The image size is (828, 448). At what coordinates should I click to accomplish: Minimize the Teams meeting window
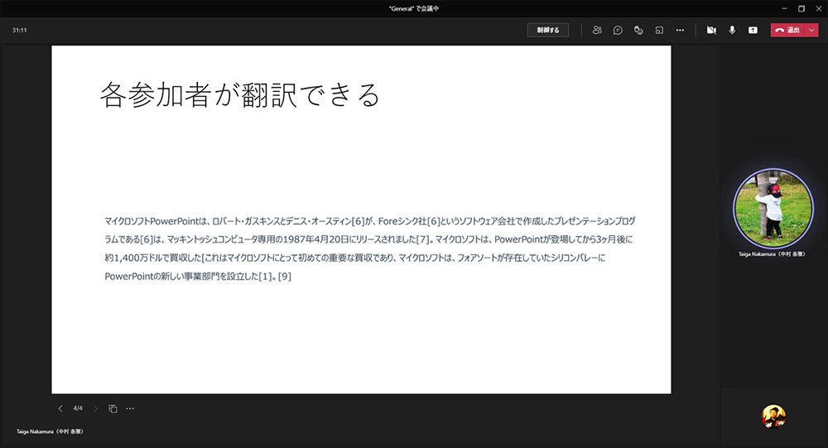pyautogui.click(x=784, y=8)
